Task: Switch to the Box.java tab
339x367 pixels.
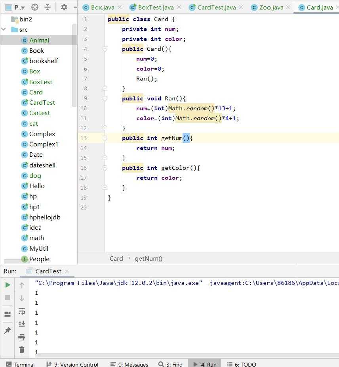Action: 102,8
